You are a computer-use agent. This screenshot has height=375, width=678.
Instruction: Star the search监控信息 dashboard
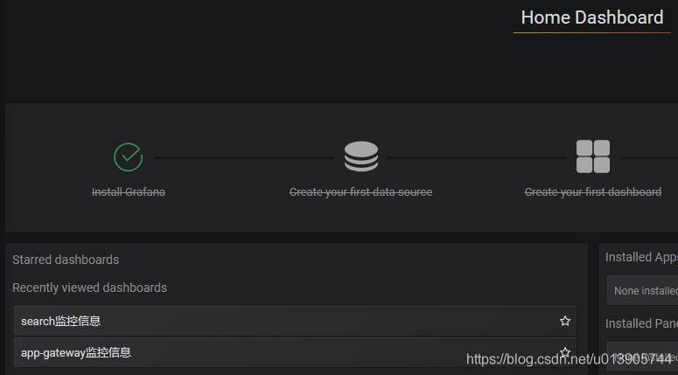(x=565, y=321)
